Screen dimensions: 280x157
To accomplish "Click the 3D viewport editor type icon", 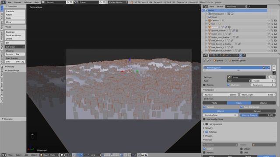I will click(x=4, y=155).
